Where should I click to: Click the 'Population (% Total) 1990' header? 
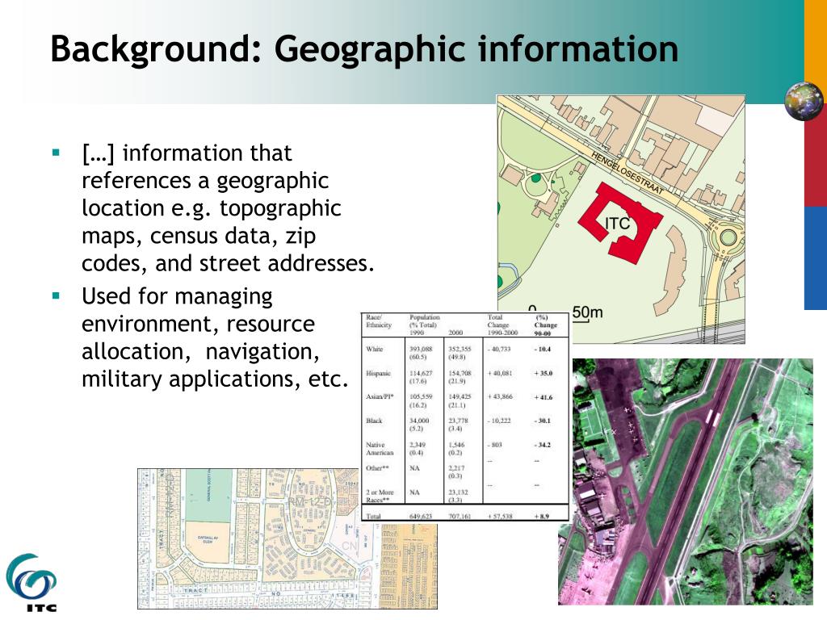[425, 325]
